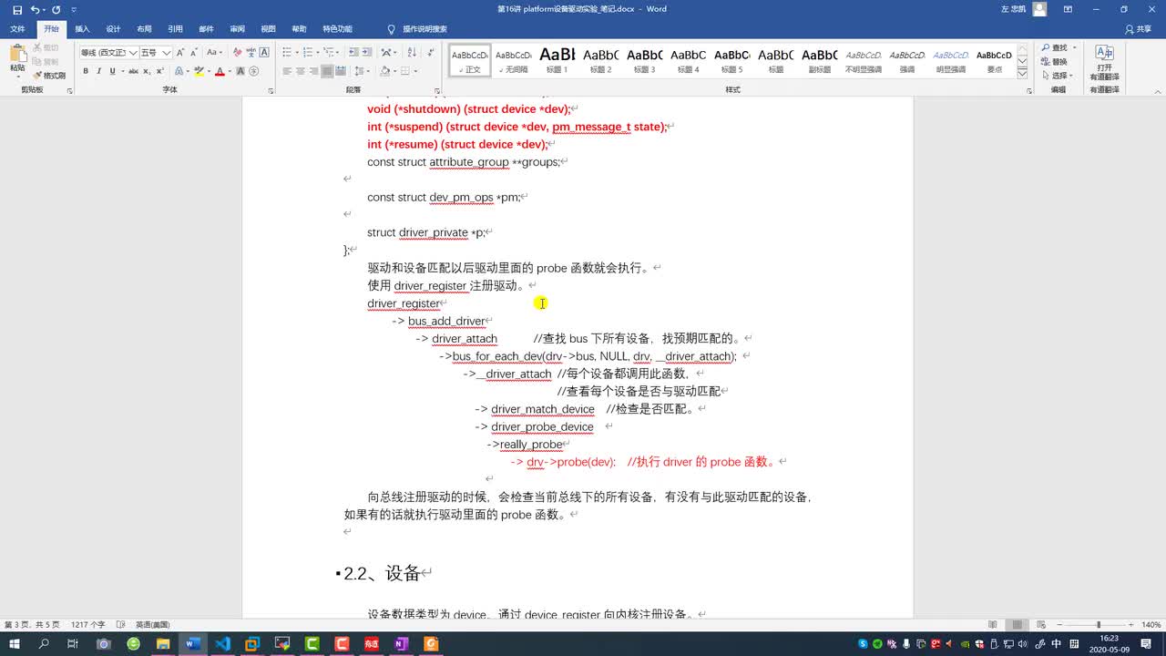
Task: Switch to the Layout (布局) tab
Action: click(144, 29)
